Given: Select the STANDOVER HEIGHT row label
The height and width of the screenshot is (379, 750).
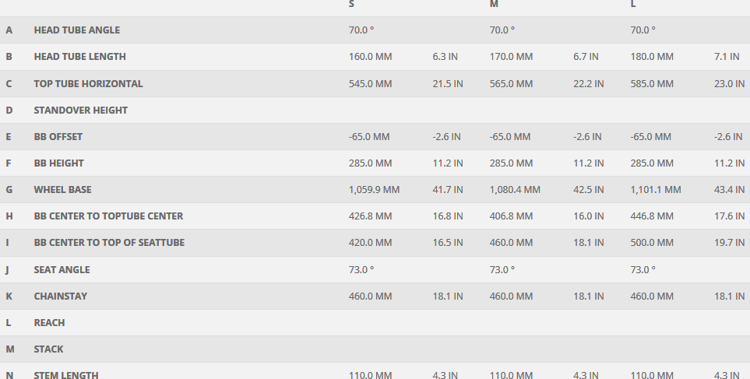Looking at the screenshot, I should click(80, 111).
